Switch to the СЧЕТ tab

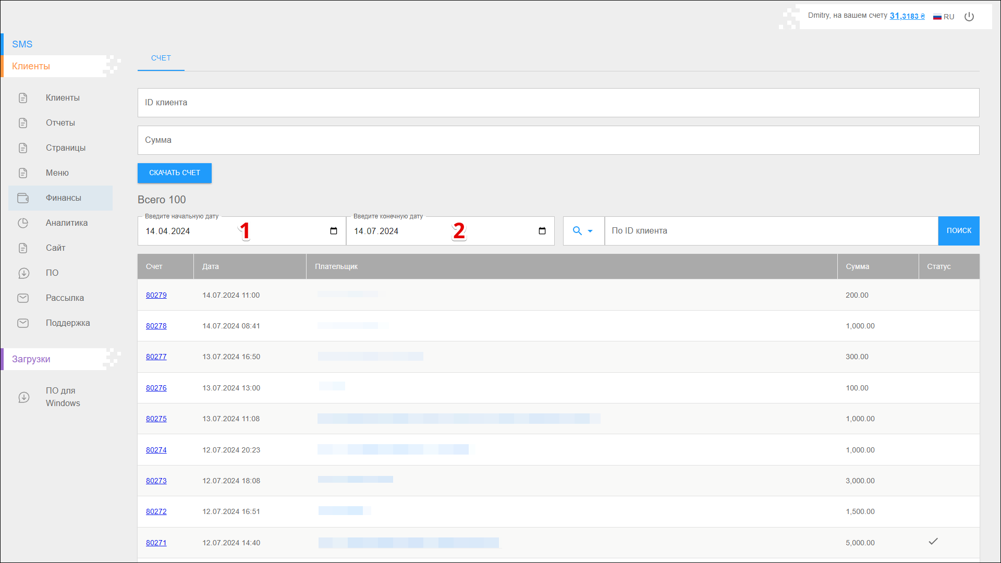pos(161,58)
